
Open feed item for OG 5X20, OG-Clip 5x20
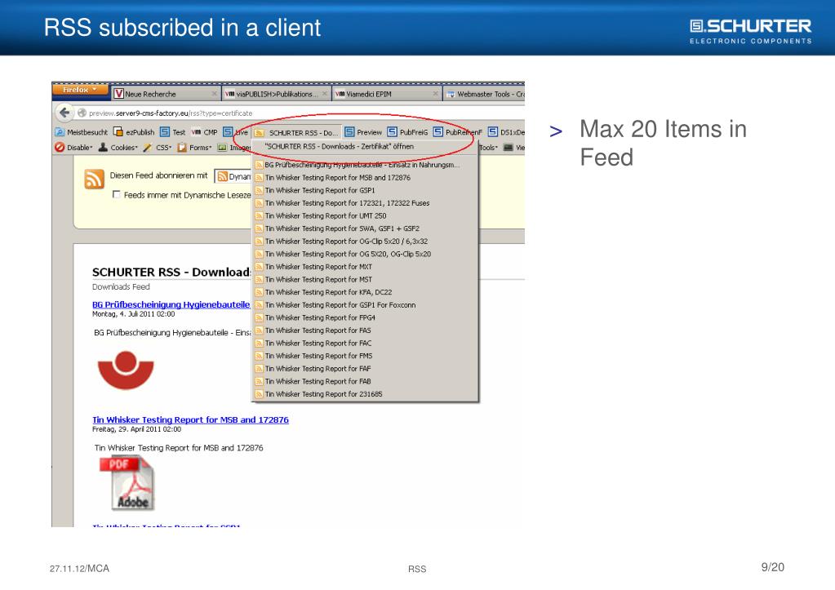tap(366, 255)
